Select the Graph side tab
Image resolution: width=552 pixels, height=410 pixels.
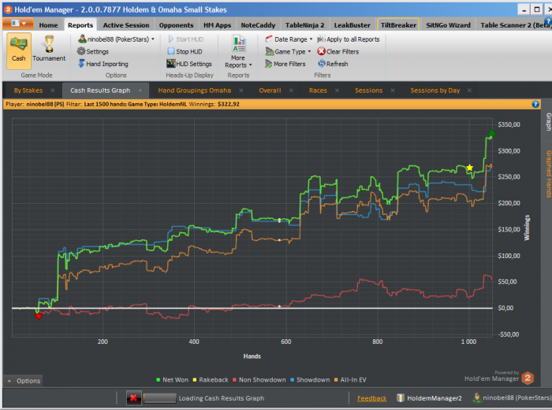tap(548, 122)
